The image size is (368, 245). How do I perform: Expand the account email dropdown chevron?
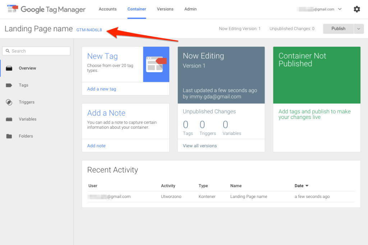coord(340,9)
